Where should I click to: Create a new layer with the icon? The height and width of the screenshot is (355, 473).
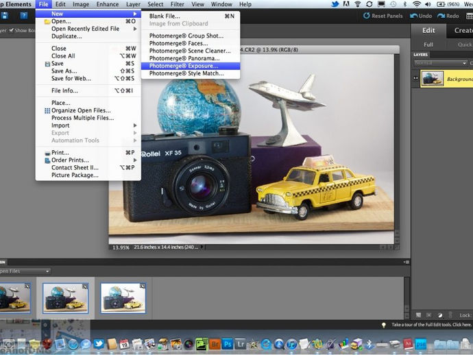click(x=418, y=315)
